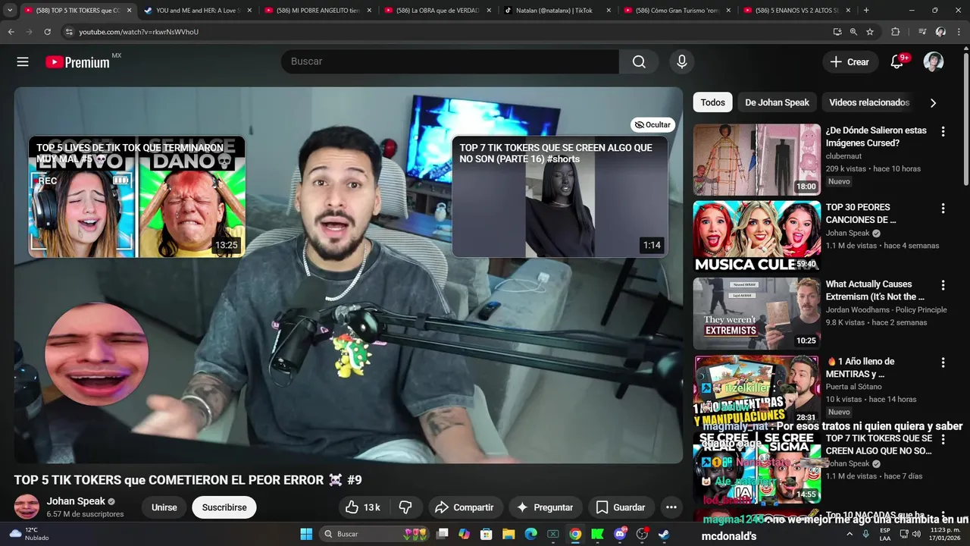Open YouTube account avatar menu
Viewport: 970px width, 546px height.
coord(934,62)
